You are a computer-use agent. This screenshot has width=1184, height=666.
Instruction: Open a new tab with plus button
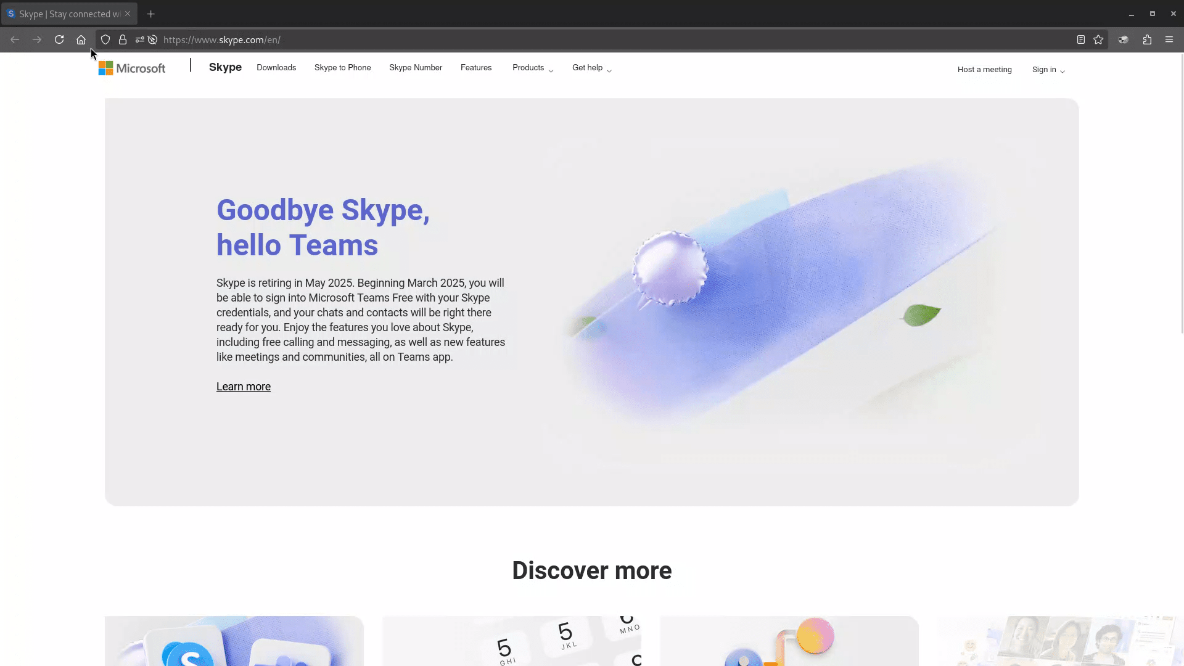pyautogui.click(x=151, y=14)
